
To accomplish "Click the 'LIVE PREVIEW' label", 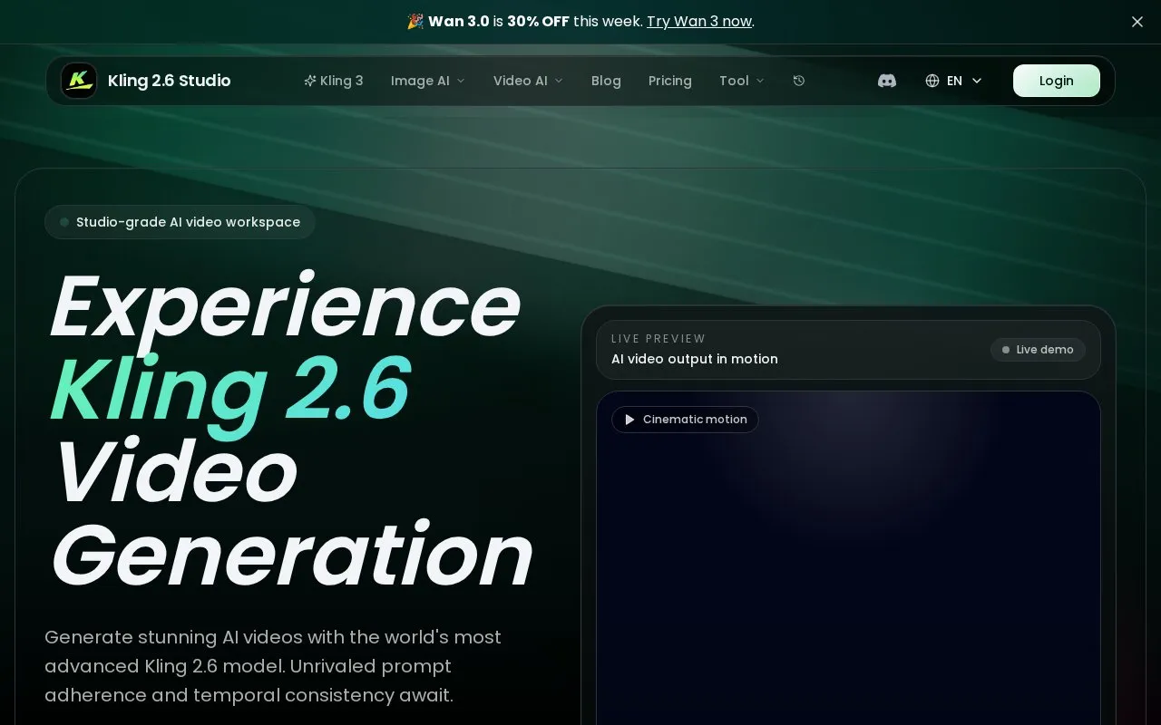I will pyautogui.click(x=659, y=339).
